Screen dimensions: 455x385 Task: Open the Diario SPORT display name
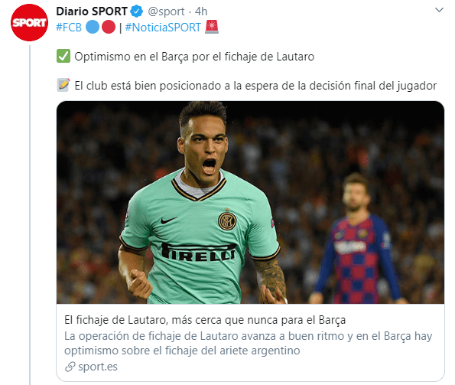(92, 11)
